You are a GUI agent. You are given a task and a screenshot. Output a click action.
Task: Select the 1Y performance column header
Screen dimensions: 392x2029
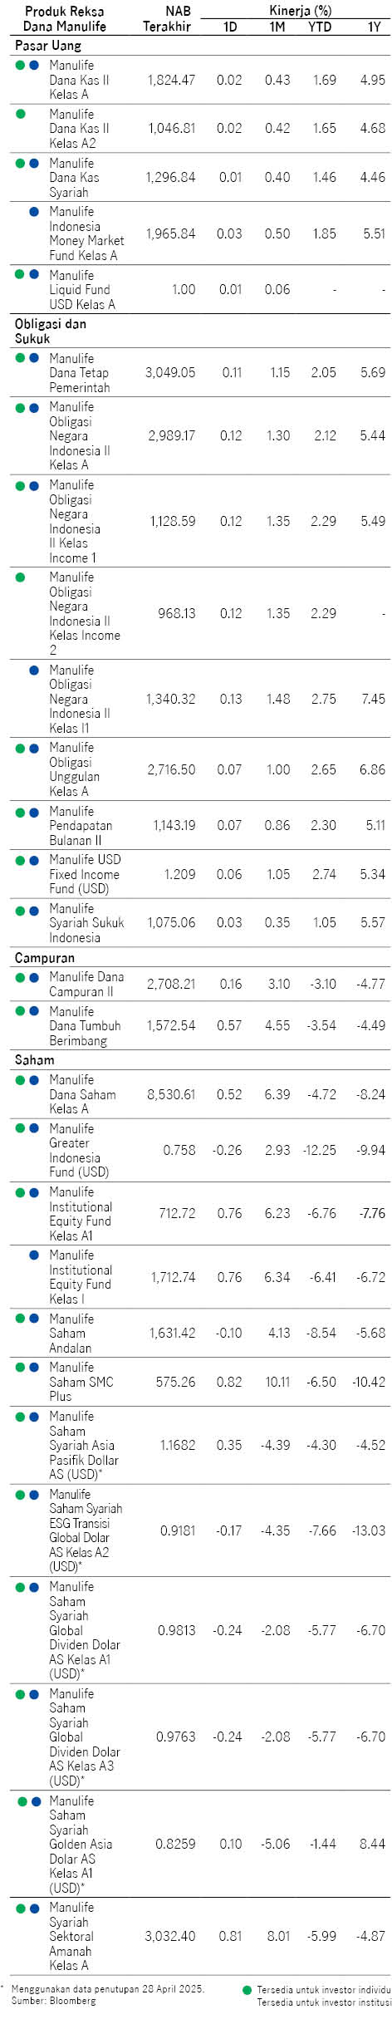[x=375, y=27]
